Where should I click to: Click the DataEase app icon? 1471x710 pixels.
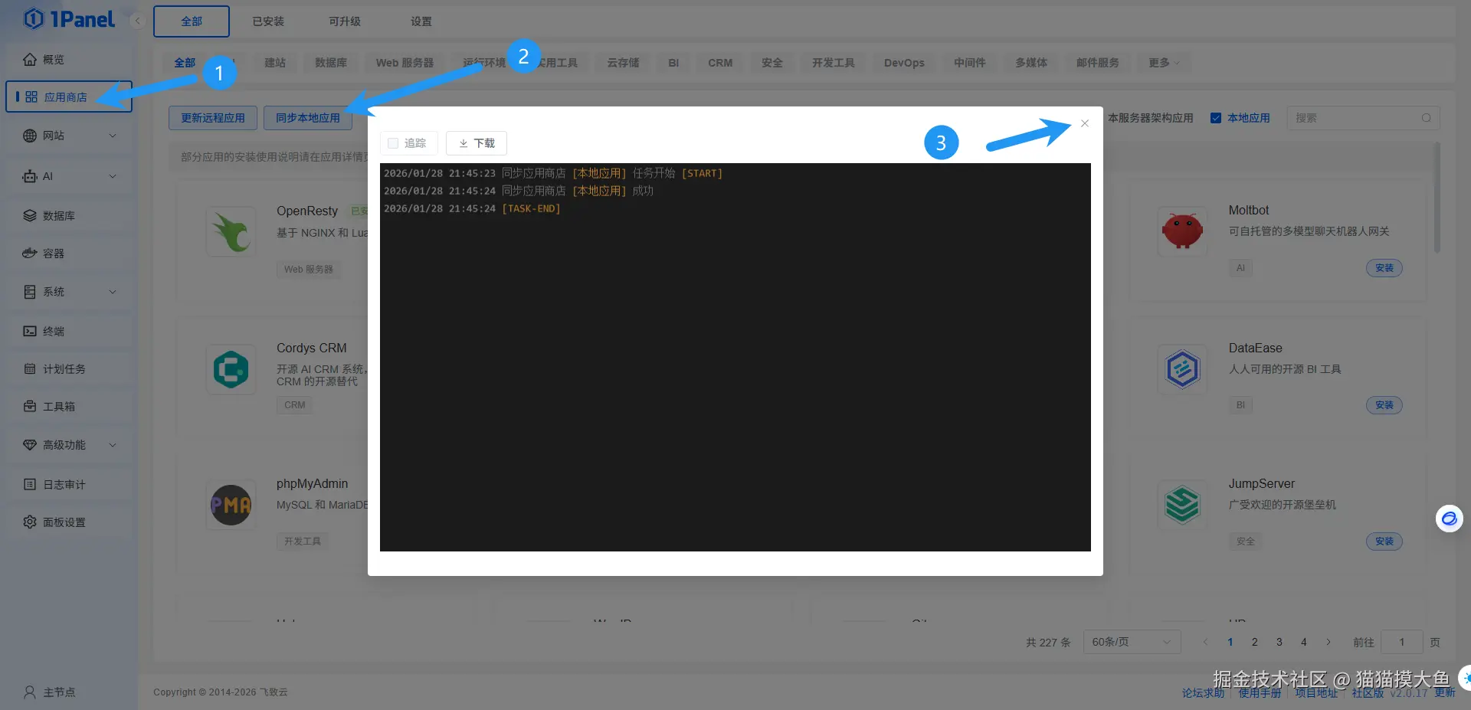pyautogui.click(x=1182, y=369)
